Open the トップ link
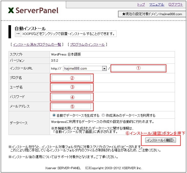The height and width of the screenshot is (173, 187). [141, 5]
